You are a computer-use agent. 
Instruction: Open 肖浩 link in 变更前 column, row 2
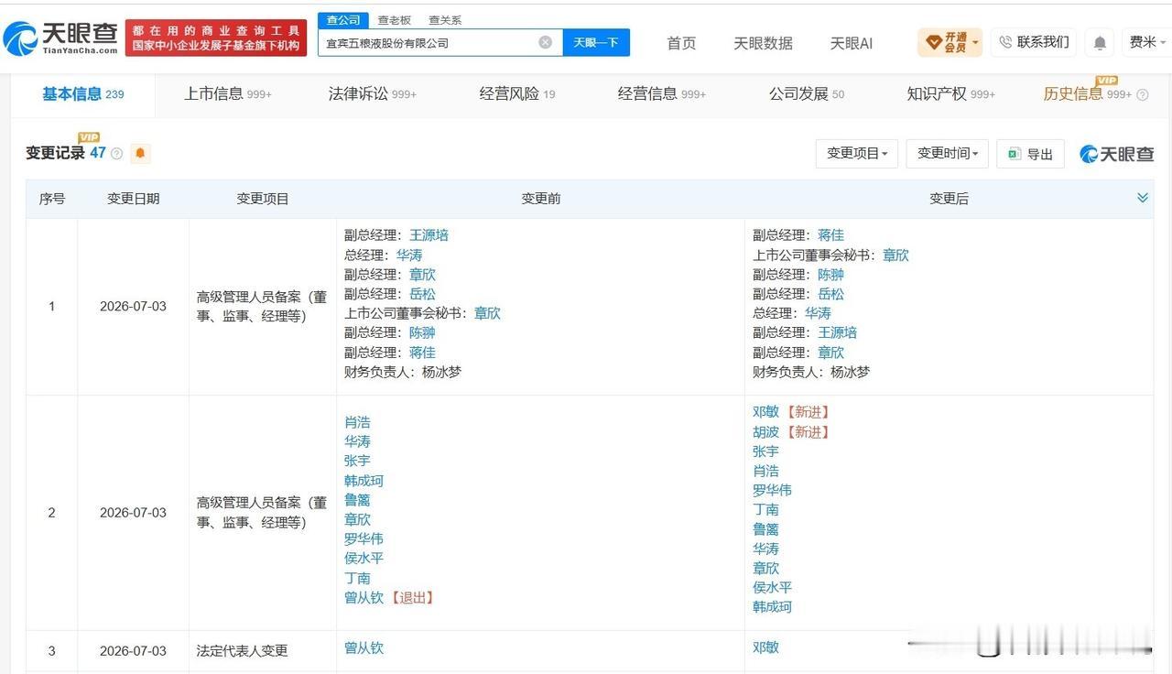(x=357, y=422)
